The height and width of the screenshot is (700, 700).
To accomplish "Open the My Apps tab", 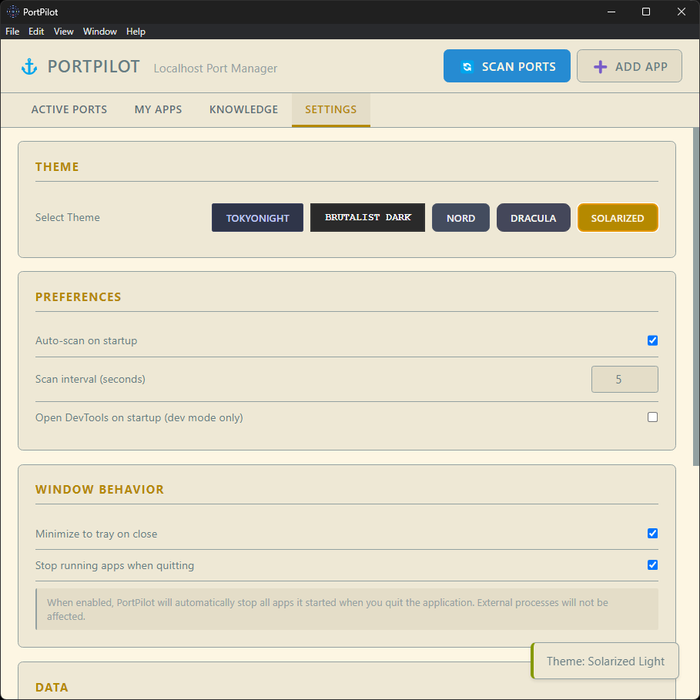I will [158, 109].
